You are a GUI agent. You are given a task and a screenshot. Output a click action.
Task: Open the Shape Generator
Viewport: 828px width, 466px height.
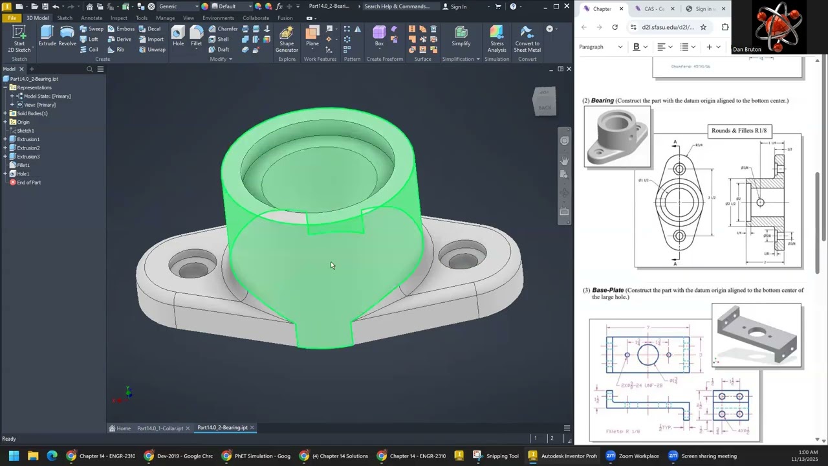pos(287,39)
